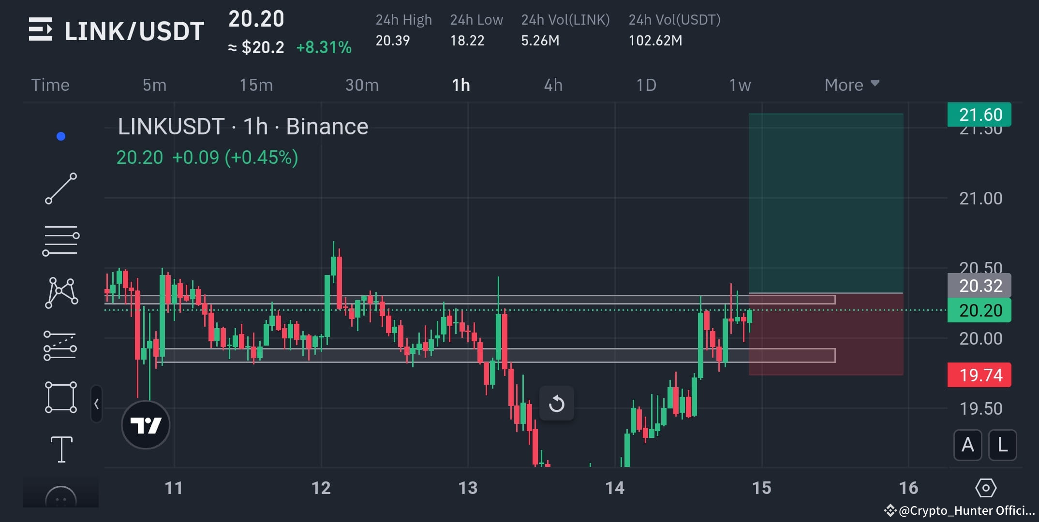1039x522 pixels.
Task: Click the 15m interval option
Action: [256, 85]
